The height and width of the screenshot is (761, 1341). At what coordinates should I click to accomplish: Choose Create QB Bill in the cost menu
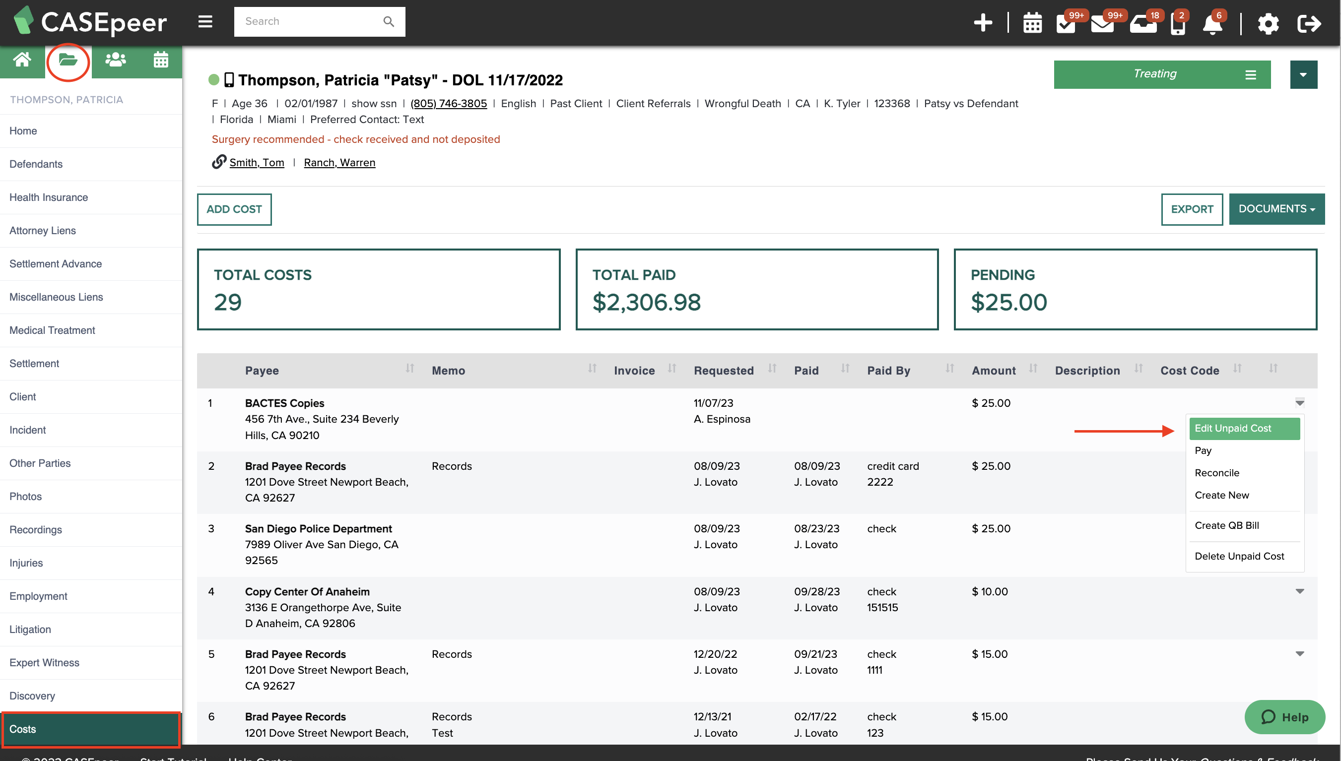click(x=1226, y=526)
